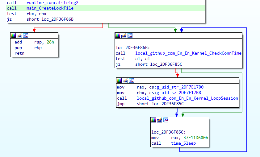Click the color icon on the LoopSession block
Viewport: 260px width, 157px height.
click(x=119, y=81)
